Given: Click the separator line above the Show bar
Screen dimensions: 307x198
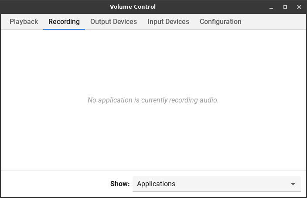Looking at the screenshot, I should pos(153,171).
